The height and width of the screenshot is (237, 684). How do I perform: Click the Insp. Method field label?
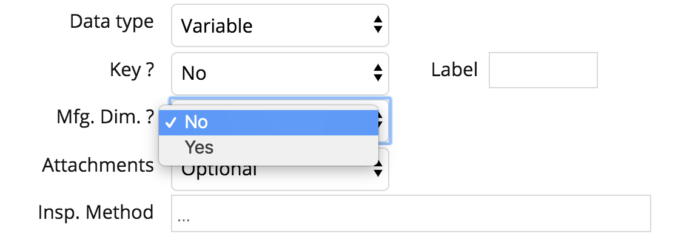click(96, 212)
